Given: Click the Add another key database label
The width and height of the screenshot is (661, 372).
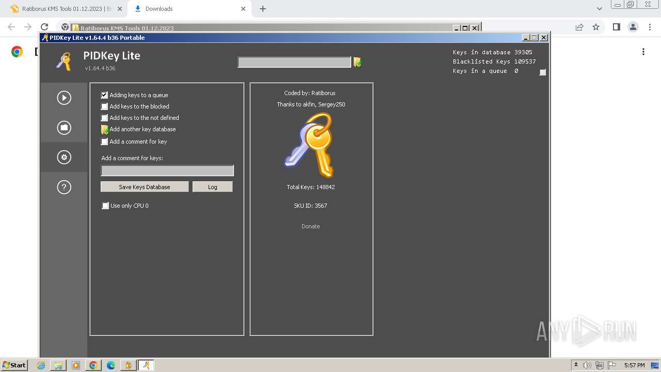Looking at the screenshot, I should 143,129.
